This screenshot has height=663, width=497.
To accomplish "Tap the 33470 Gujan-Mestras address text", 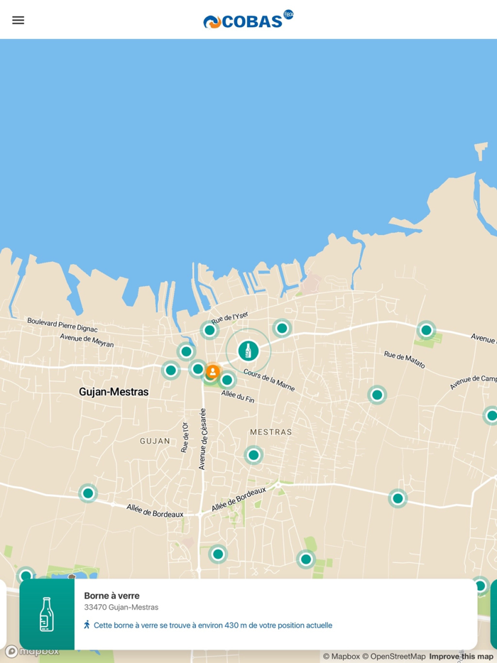I will 121,607.
